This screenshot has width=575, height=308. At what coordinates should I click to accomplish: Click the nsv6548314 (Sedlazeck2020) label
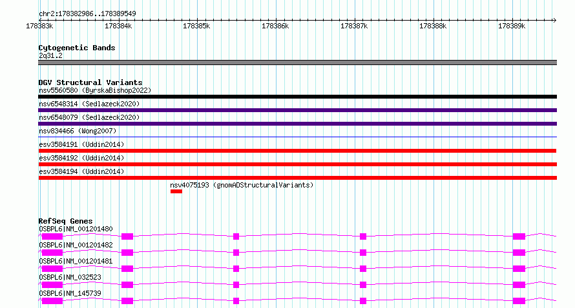click(89, 104)
